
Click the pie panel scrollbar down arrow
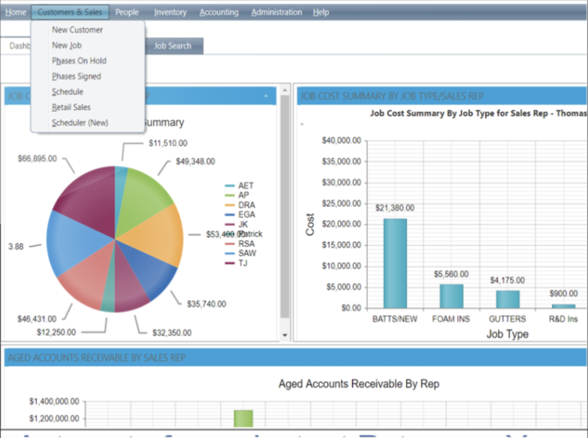[285, 335]
